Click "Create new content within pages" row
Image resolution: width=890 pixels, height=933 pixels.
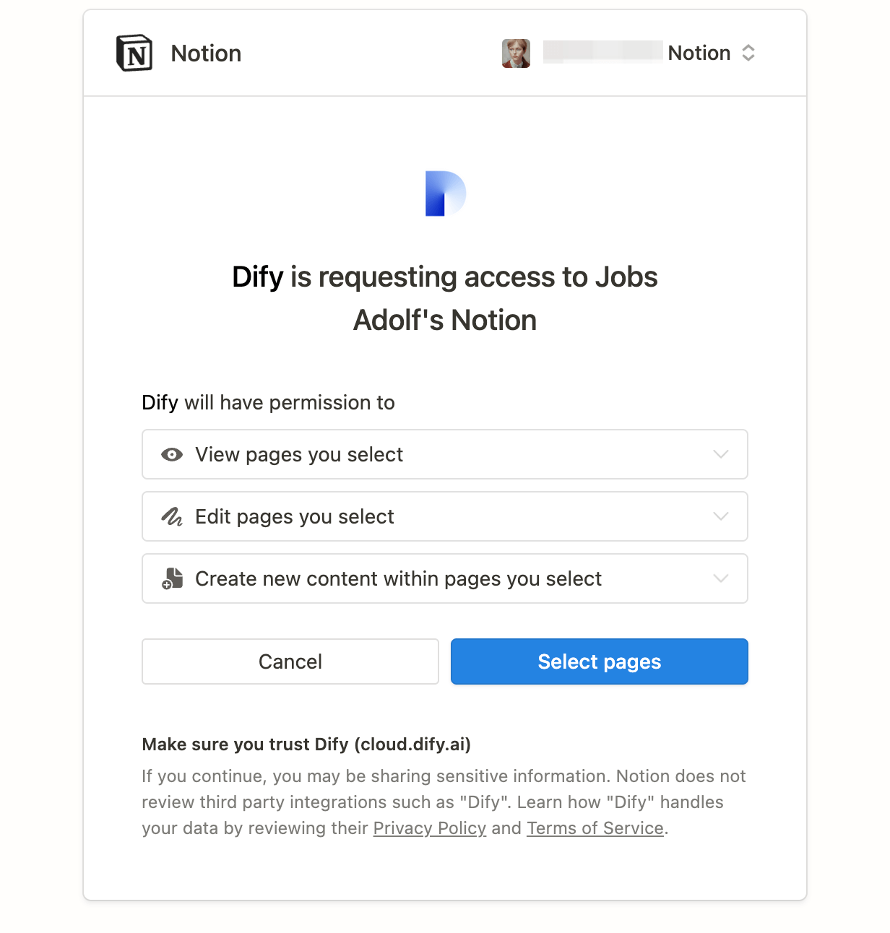[x=445, y=578]
